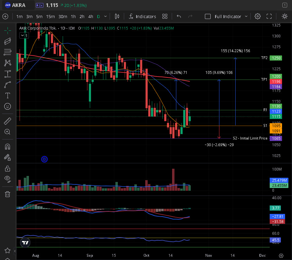Click the D dividend marker on chart
The image size is (292, 260).
(x=44, y=159)
